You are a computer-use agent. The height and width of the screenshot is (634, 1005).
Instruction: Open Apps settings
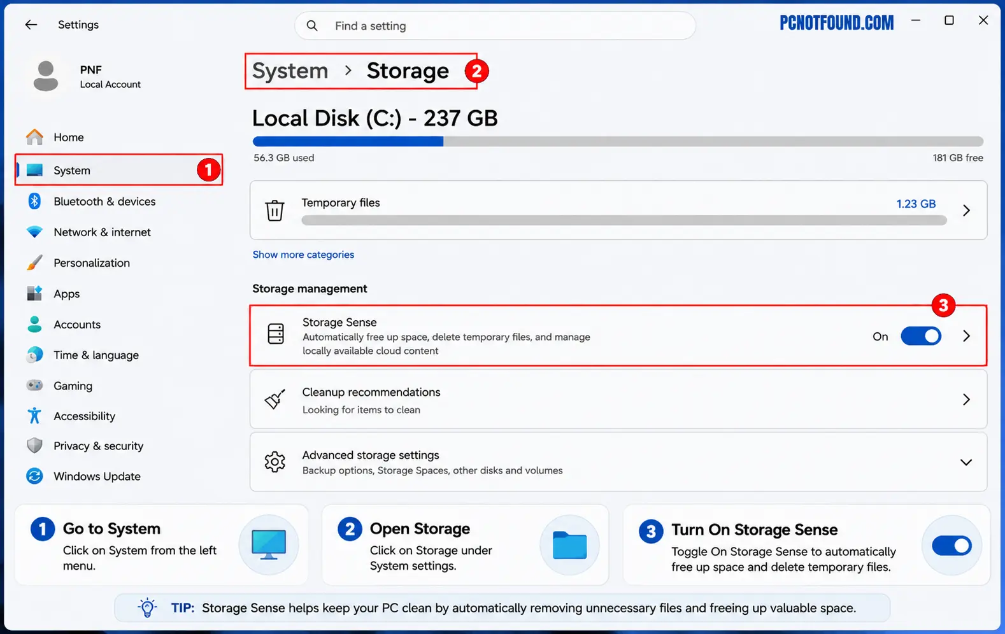[x=118, y=293]
